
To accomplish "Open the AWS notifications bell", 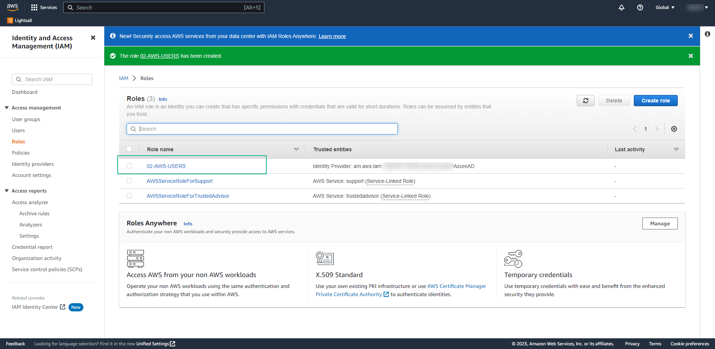I will click(622, 7).
